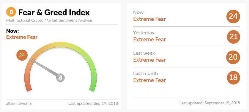Click the yellow top section of gauge arc
The image size is (249, 112).
coord(60,44)
